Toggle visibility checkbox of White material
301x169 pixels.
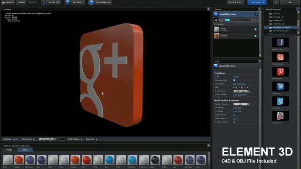255,29
